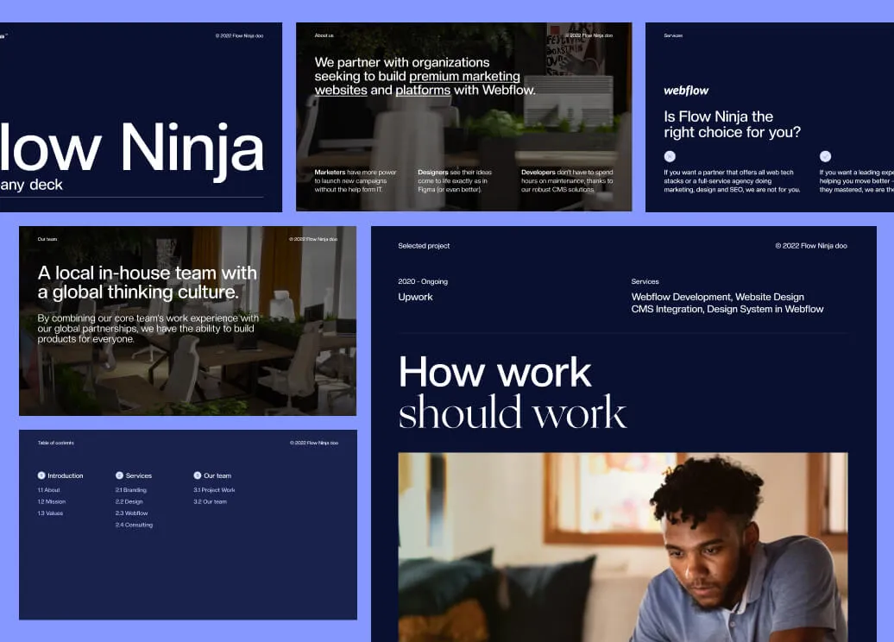Viewport: 894px width, 642px height.
Task: Select the "Our team" label on the team slide
Action: tap(47, 239)
